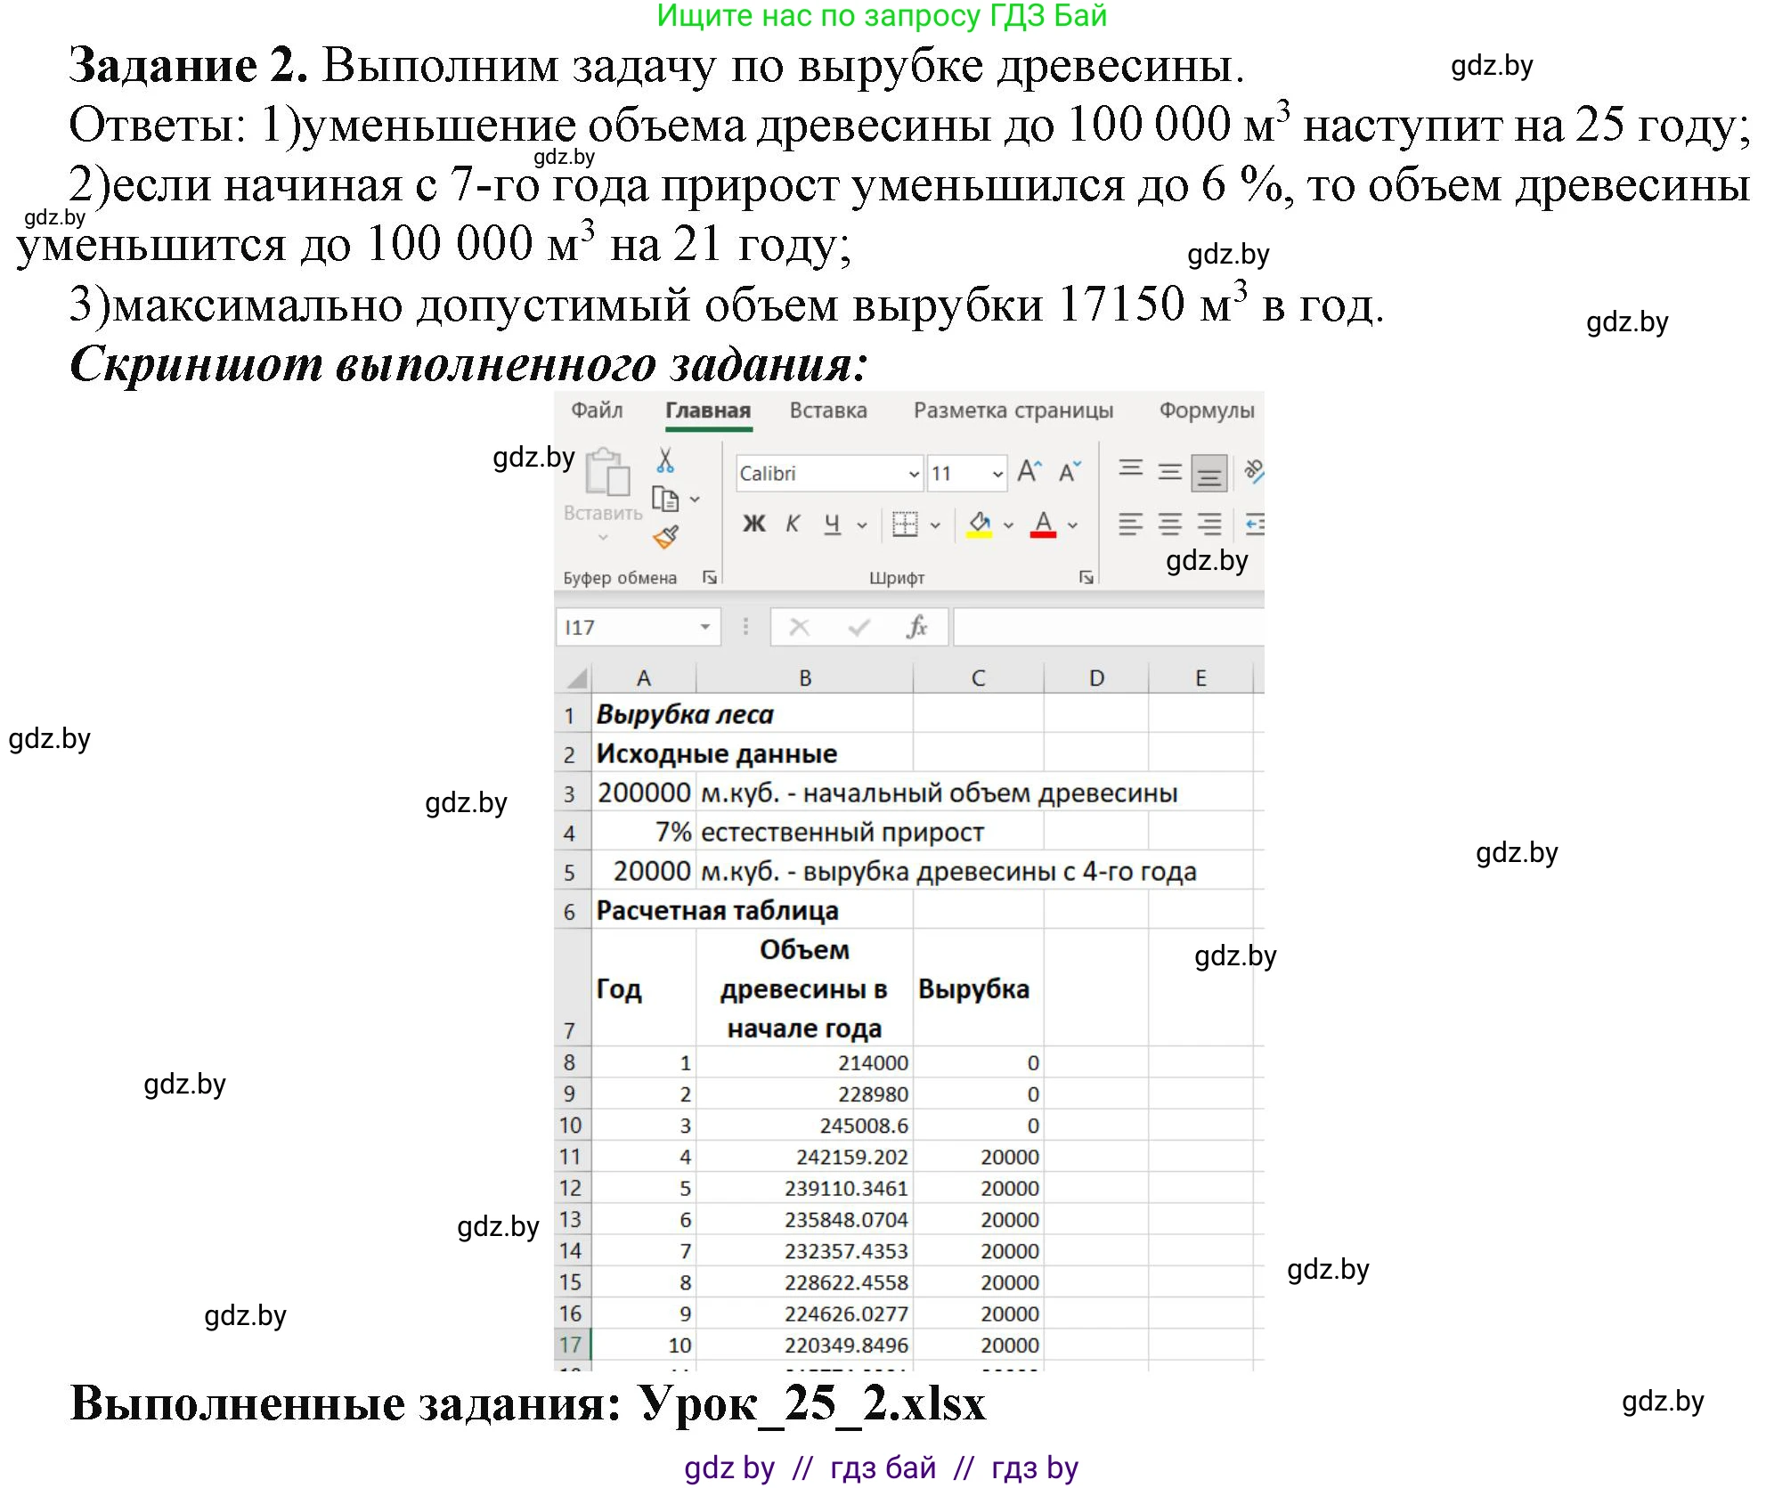This screenshot has width=1766, height=1488.
Task: Apply Align Left using the alignment icon
Action: [x=1128, y=524]
